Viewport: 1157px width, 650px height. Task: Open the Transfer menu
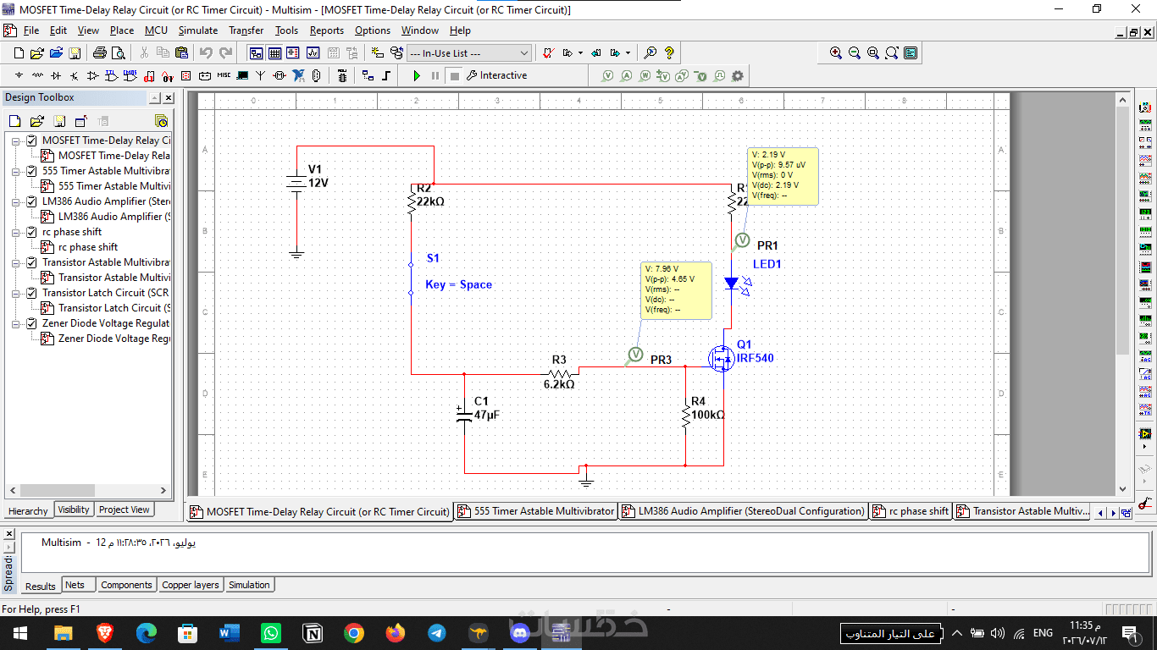246,30
